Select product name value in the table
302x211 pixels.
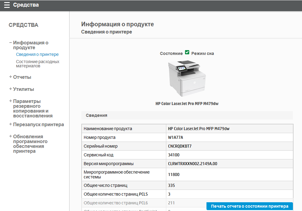[199, 129]
